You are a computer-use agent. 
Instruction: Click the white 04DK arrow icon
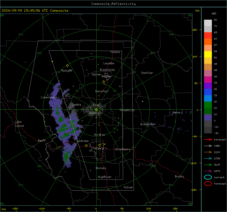click(208, 146)
